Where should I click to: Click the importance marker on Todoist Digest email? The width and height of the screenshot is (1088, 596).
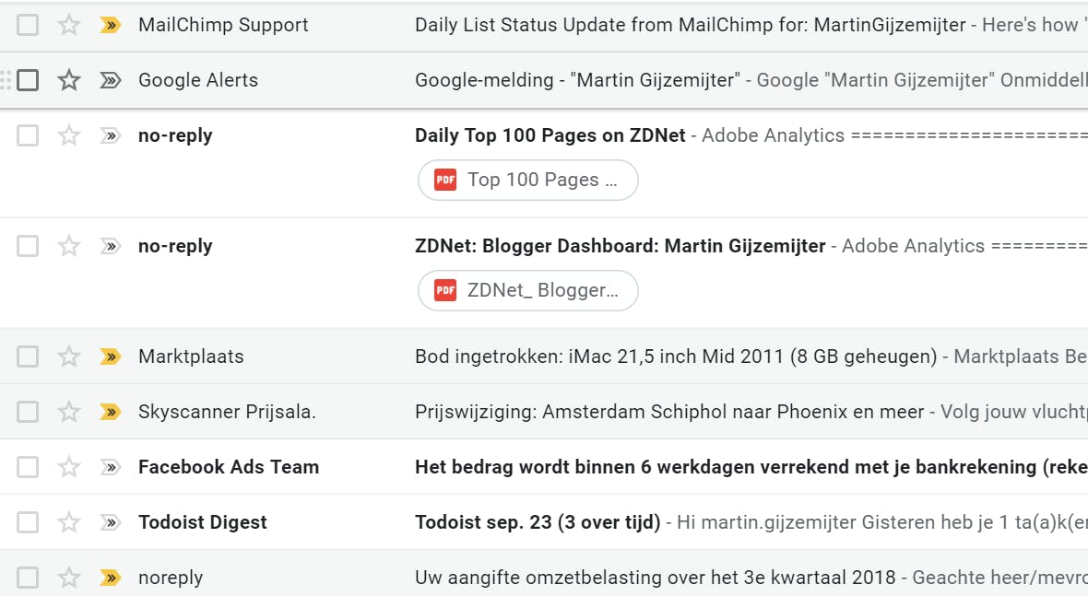click(x=110, y=522)
